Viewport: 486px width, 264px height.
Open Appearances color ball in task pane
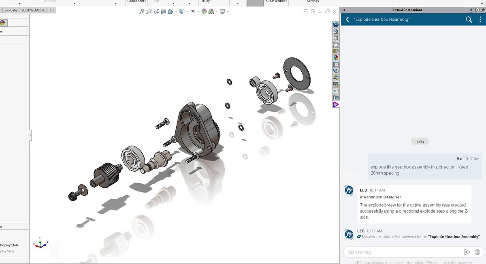pyautogui.click(x=336, y=57)
